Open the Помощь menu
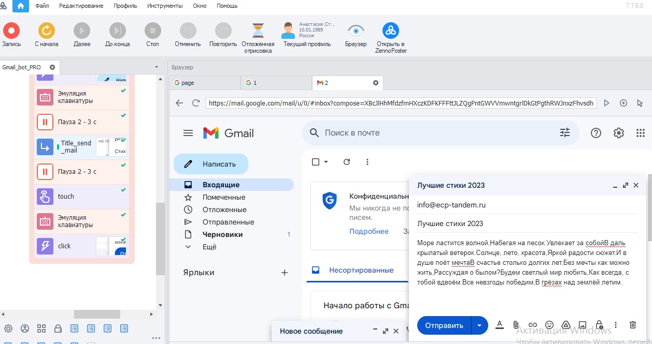 [227, 6]
